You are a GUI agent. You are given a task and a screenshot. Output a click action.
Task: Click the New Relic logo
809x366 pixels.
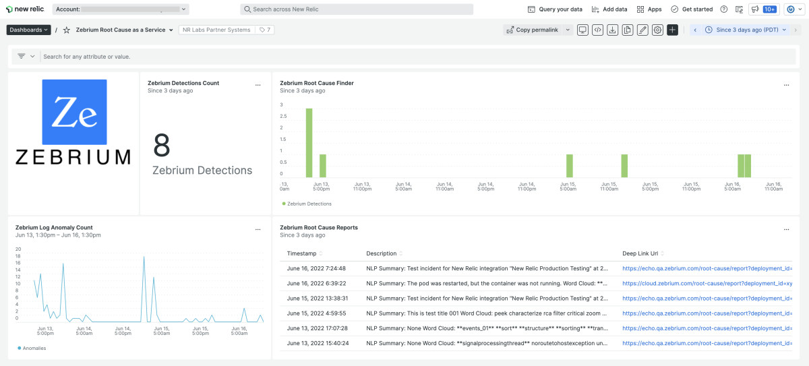26,9
